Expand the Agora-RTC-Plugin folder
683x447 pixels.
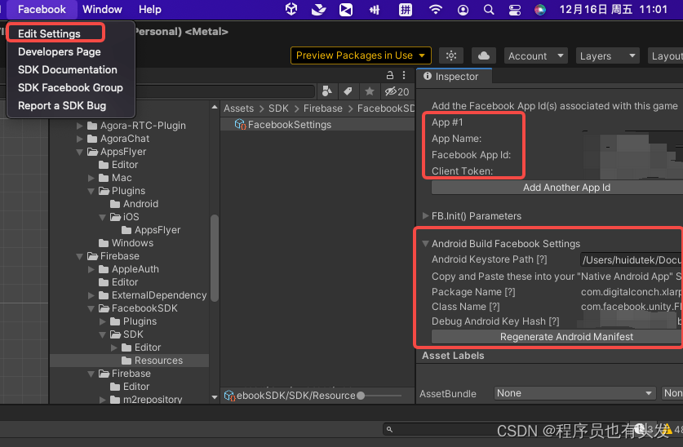80,126
